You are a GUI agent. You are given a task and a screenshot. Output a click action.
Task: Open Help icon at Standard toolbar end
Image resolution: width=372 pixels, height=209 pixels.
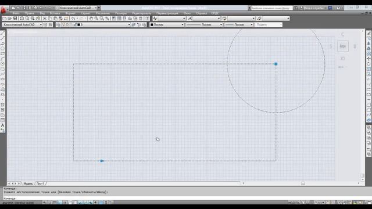pyautogui.click(x=147, y=18)
